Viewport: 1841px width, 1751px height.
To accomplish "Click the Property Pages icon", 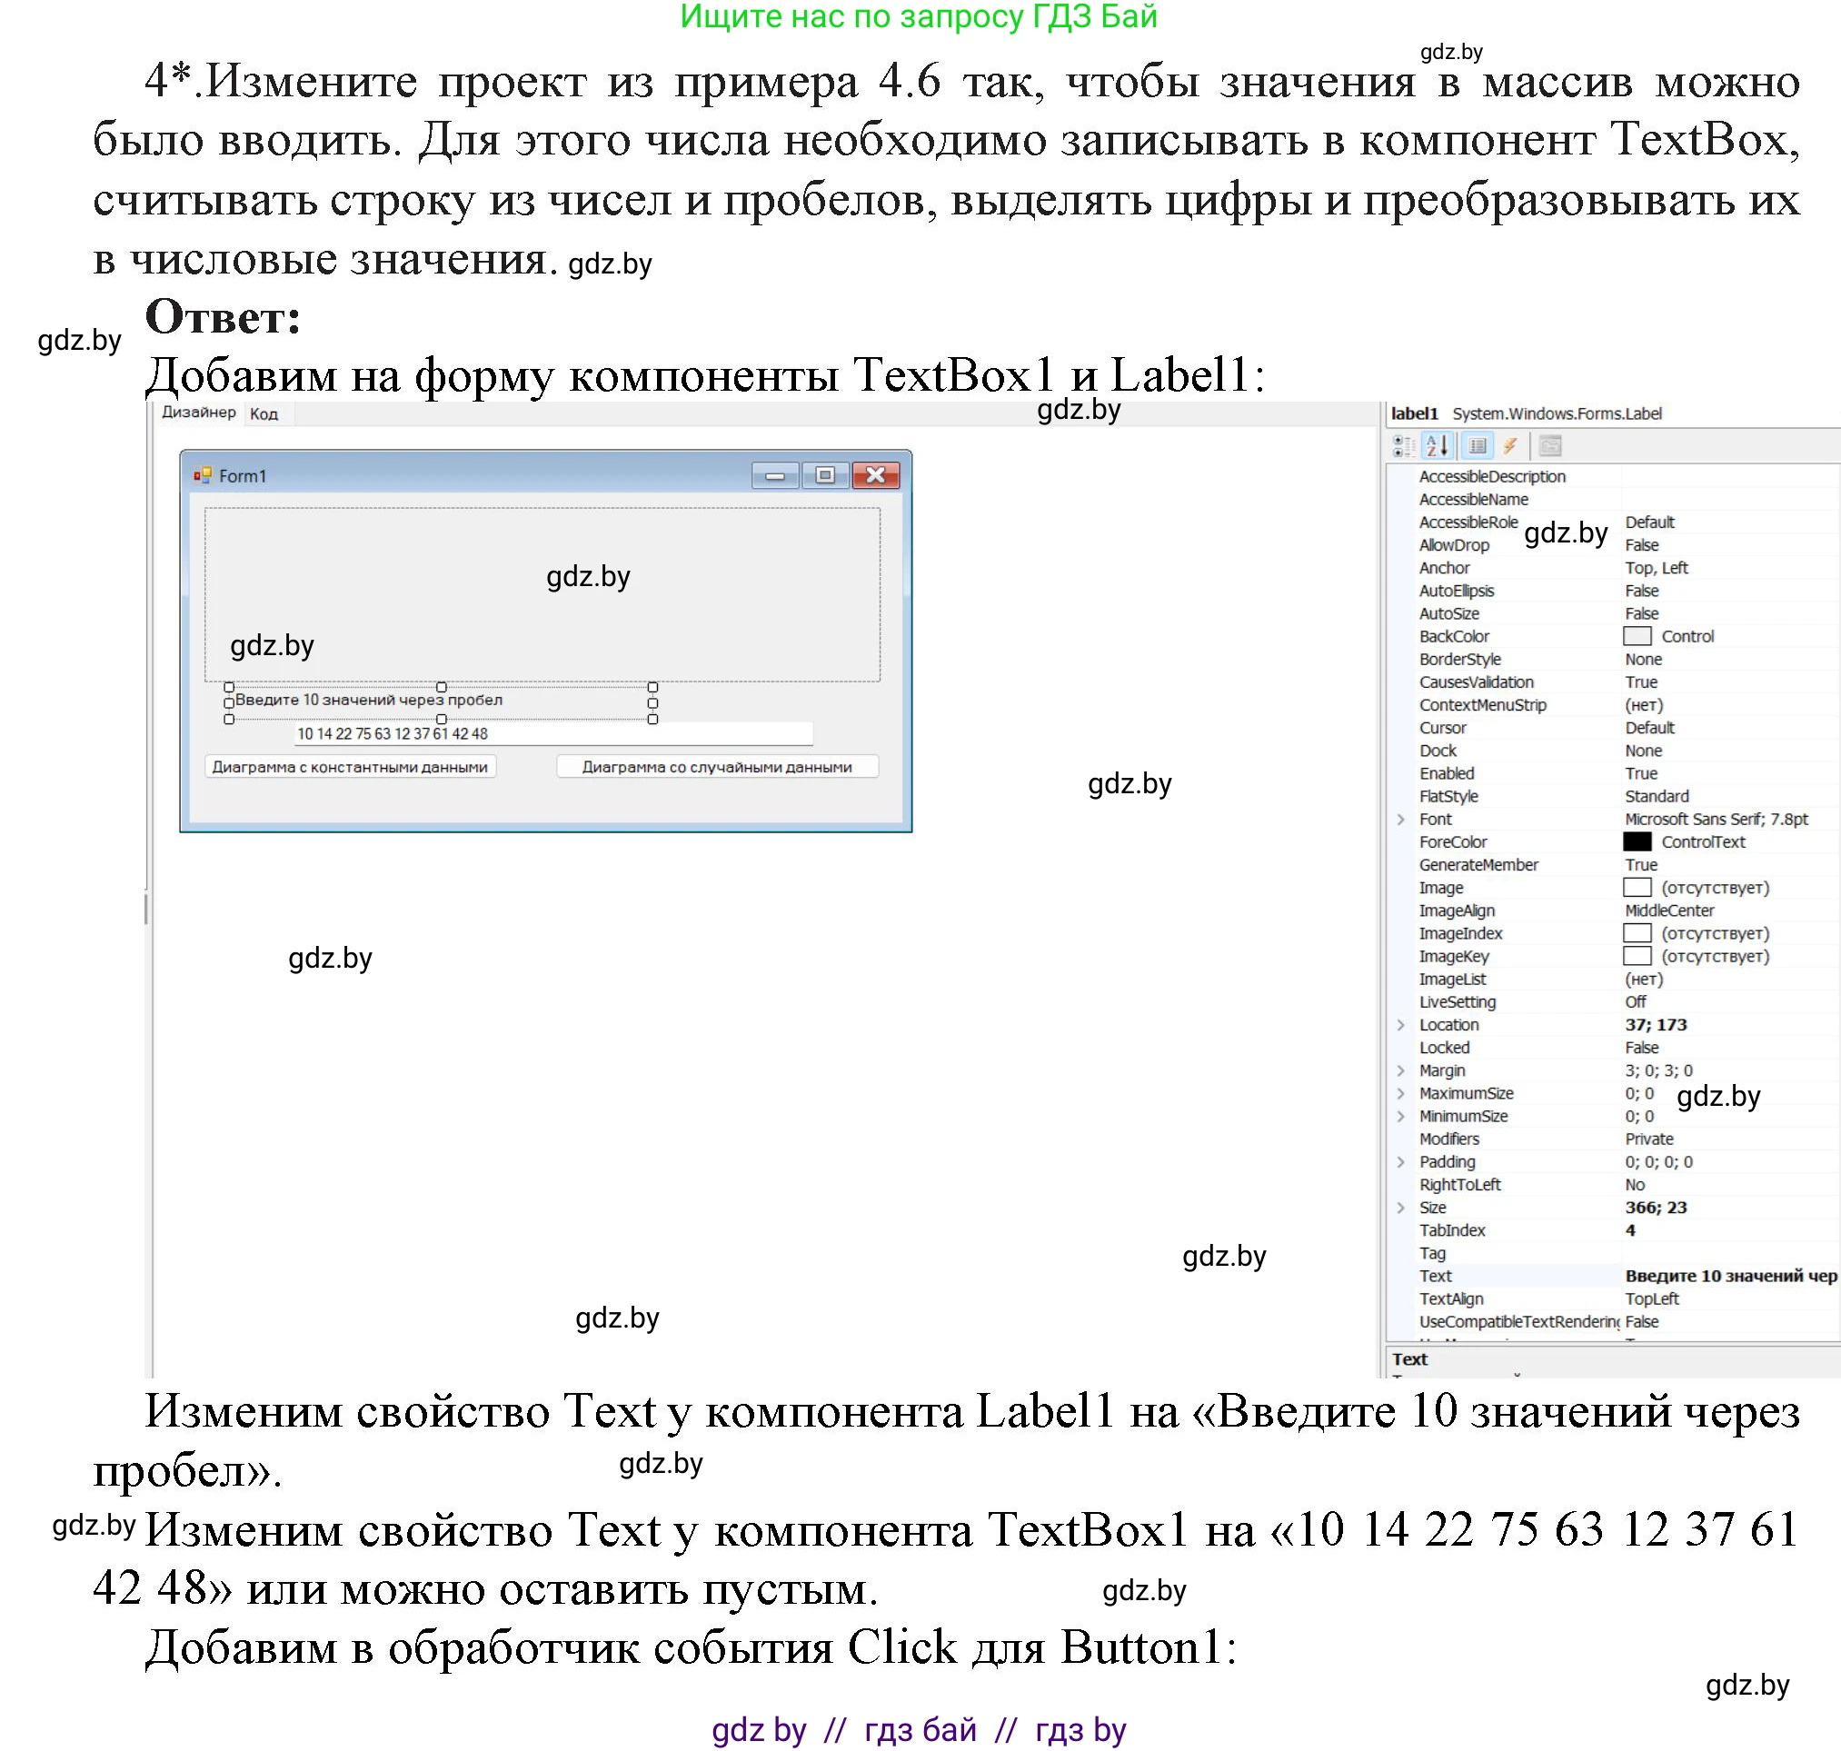I will click(x=1550, y=446).
